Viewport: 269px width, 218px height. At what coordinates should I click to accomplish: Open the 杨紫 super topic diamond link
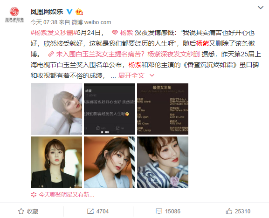coord(122,33)
